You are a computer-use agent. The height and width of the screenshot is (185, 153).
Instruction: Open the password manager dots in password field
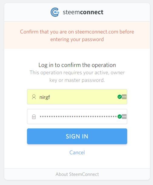tap(124, 117)
